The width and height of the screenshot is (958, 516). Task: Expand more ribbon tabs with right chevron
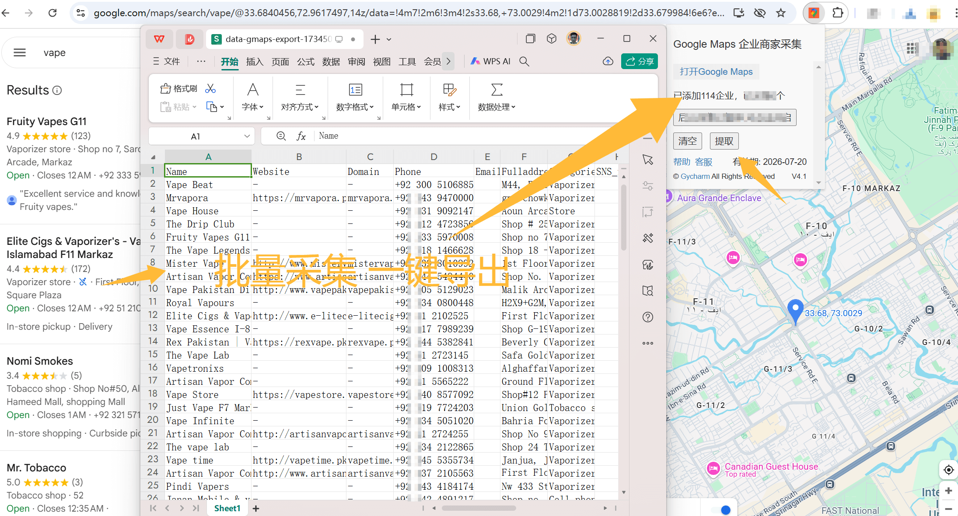pos(448,61)
